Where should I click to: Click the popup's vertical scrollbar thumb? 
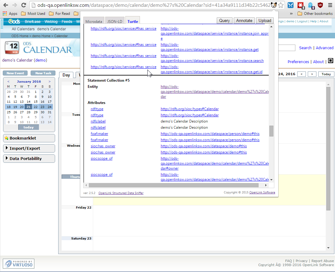[271, 131]
